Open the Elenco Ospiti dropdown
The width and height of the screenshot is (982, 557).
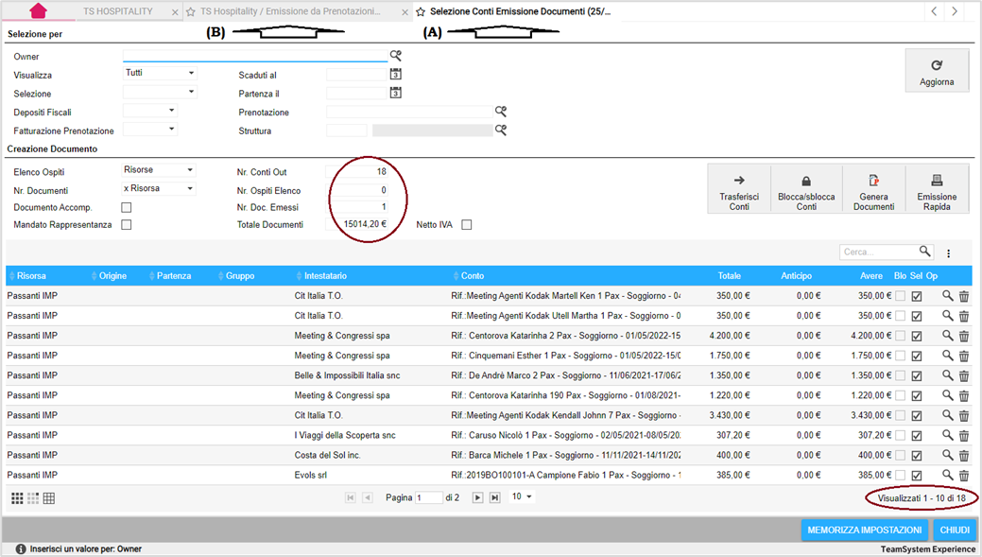[159, 170]
